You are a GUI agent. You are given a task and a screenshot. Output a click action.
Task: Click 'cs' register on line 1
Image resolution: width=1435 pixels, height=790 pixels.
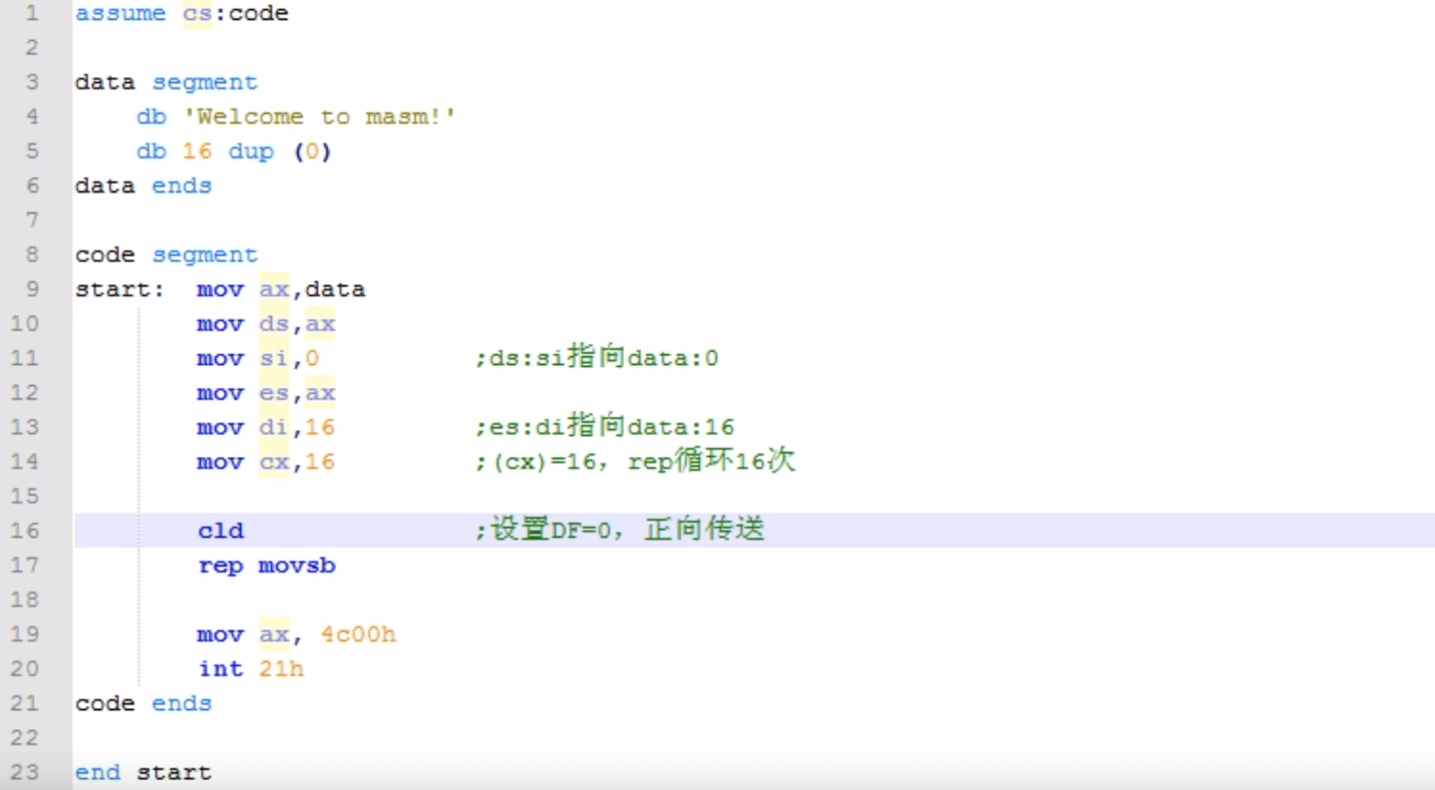point(197,13)
